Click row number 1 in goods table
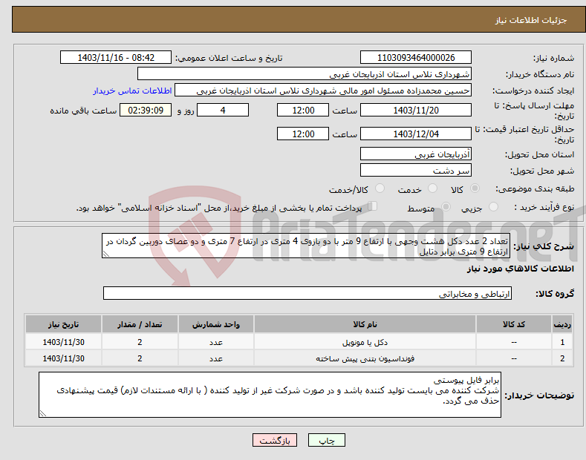Image resolution: width=586 pixels, height=460 pixels. 562,342
